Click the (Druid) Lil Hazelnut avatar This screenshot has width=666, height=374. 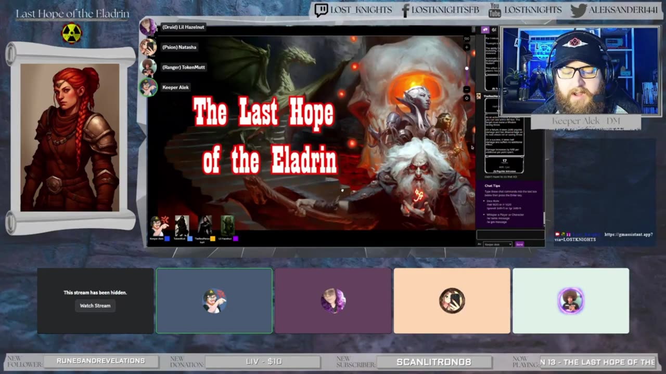click(148, 27)
